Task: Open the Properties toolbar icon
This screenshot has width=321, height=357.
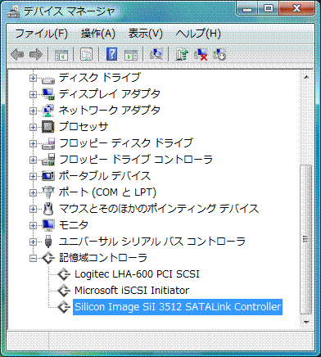Action: (86, 54)
